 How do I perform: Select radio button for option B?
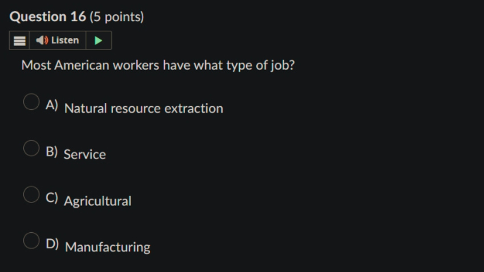pos(31,149)
